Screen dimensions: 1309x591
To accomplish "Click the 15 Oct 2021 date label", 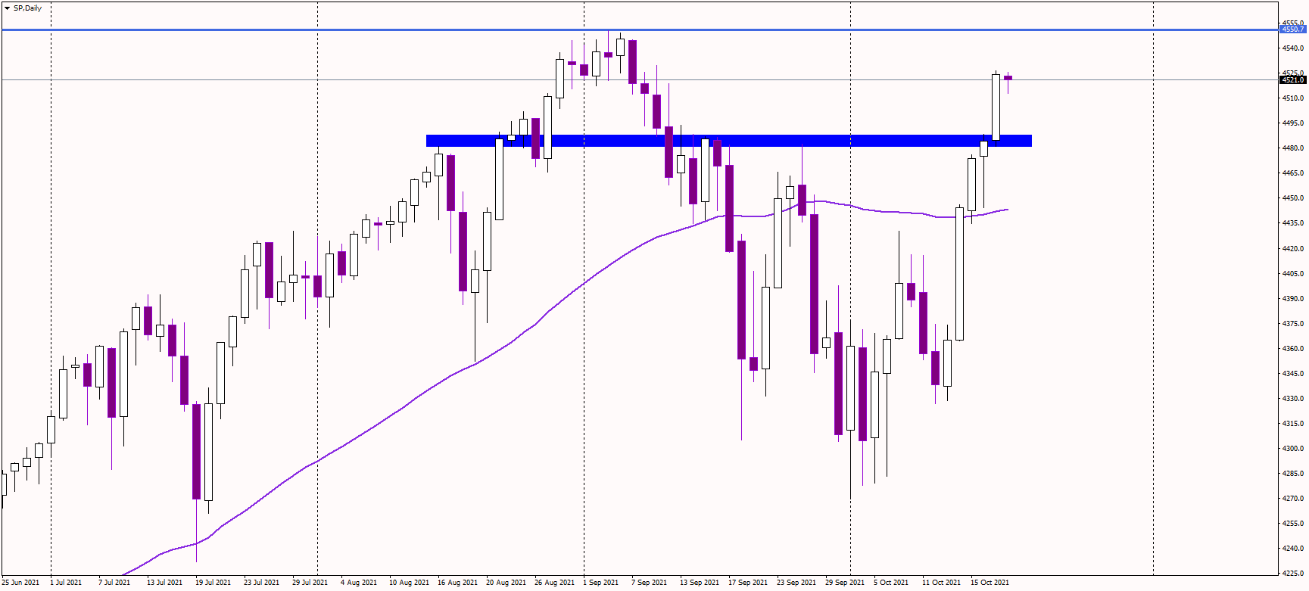I will pyautogui.click(x=990, y=583).
